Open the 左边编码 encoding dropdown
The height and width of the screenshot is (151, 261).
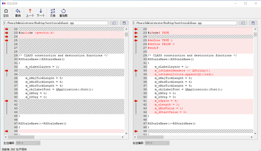[28, 143]
